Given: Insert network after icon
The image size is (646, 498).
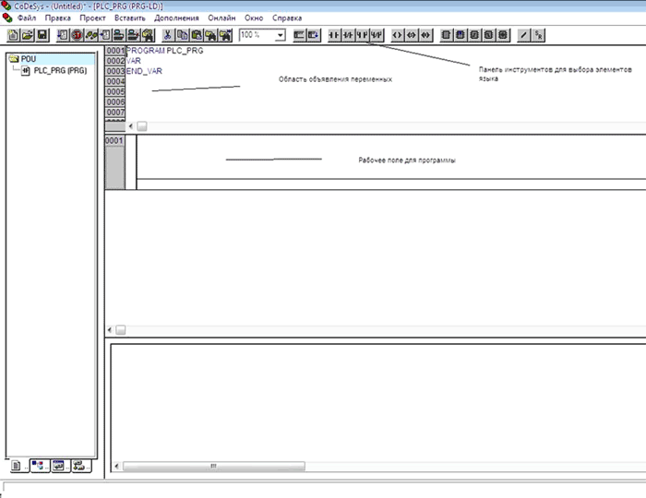Looking at the screenshot, I should (313, 35).
